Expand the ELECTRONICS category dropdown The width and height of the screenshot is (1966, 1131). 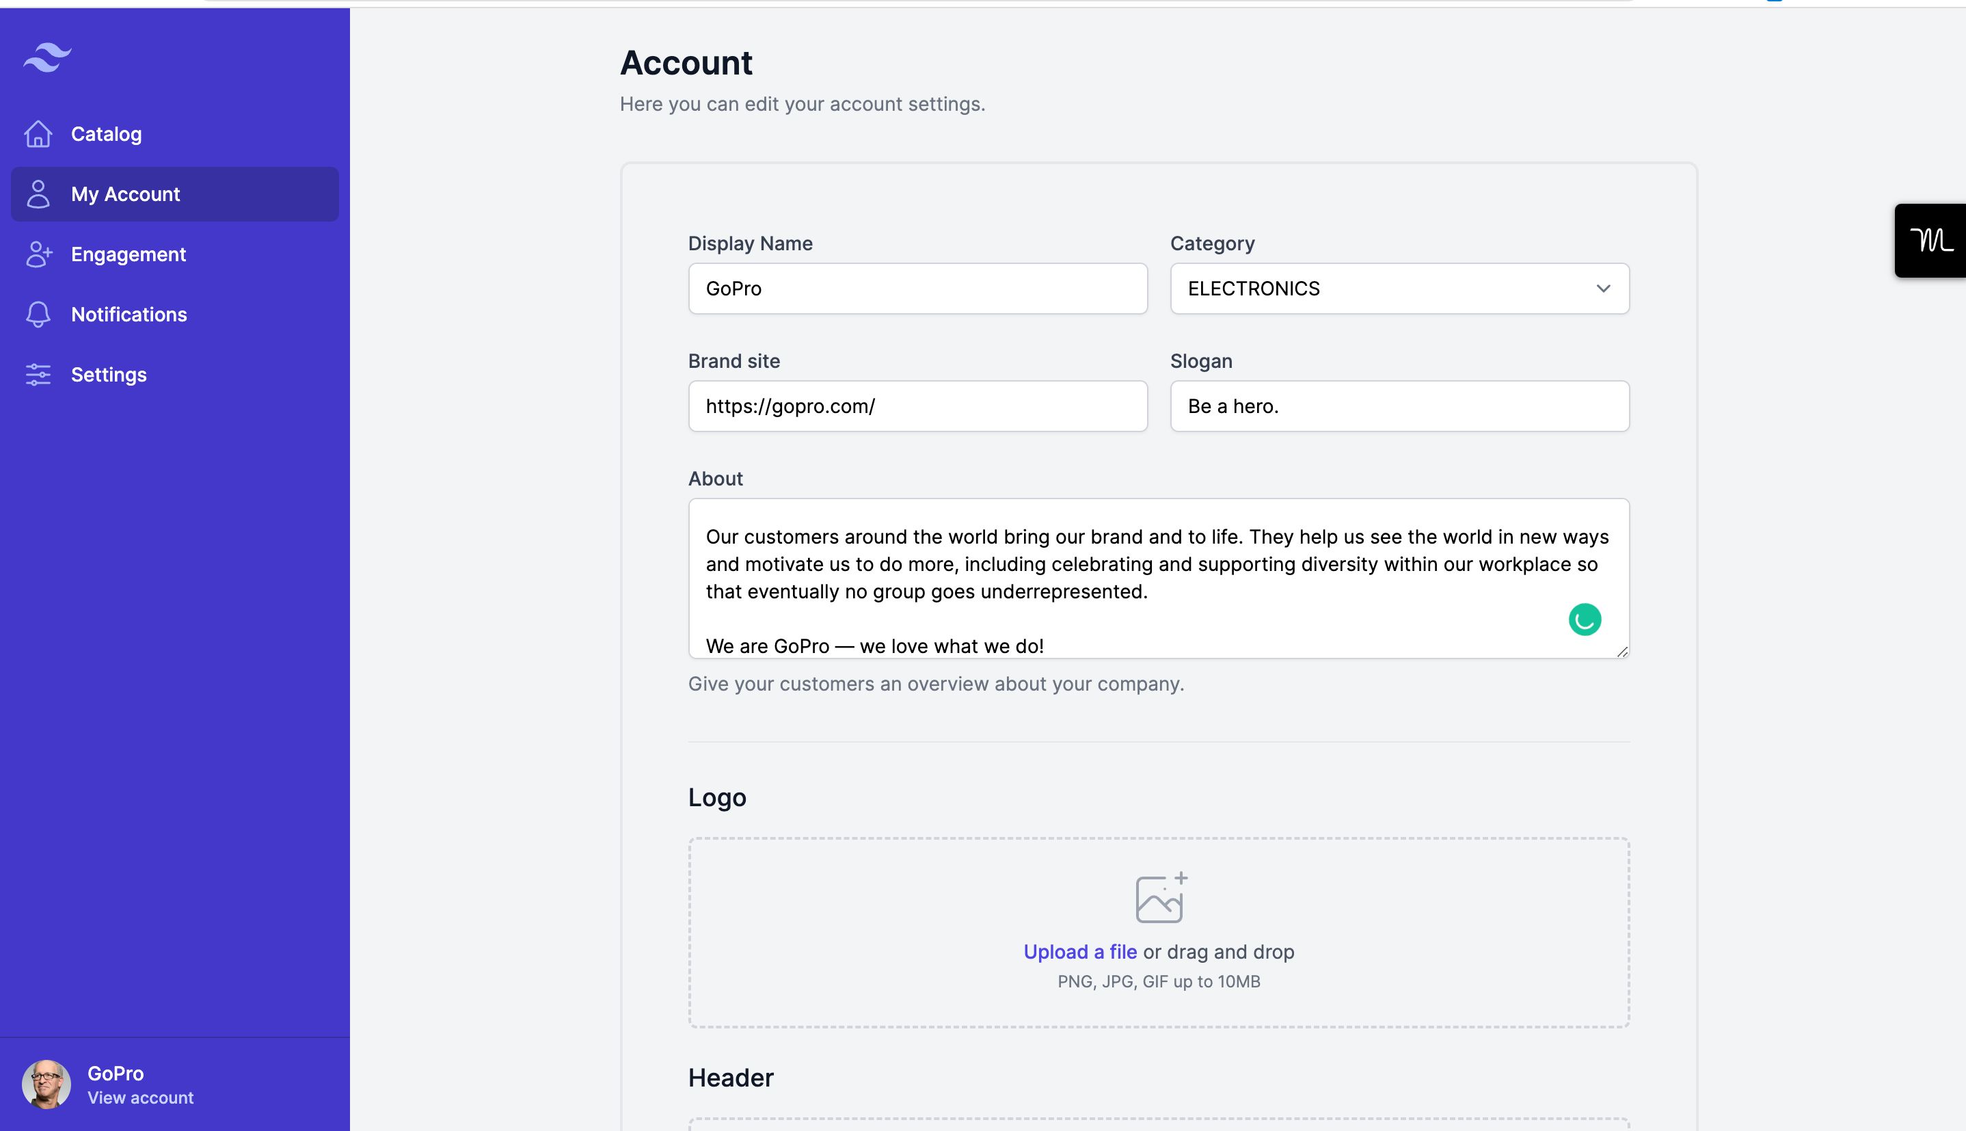[1400, 288]
